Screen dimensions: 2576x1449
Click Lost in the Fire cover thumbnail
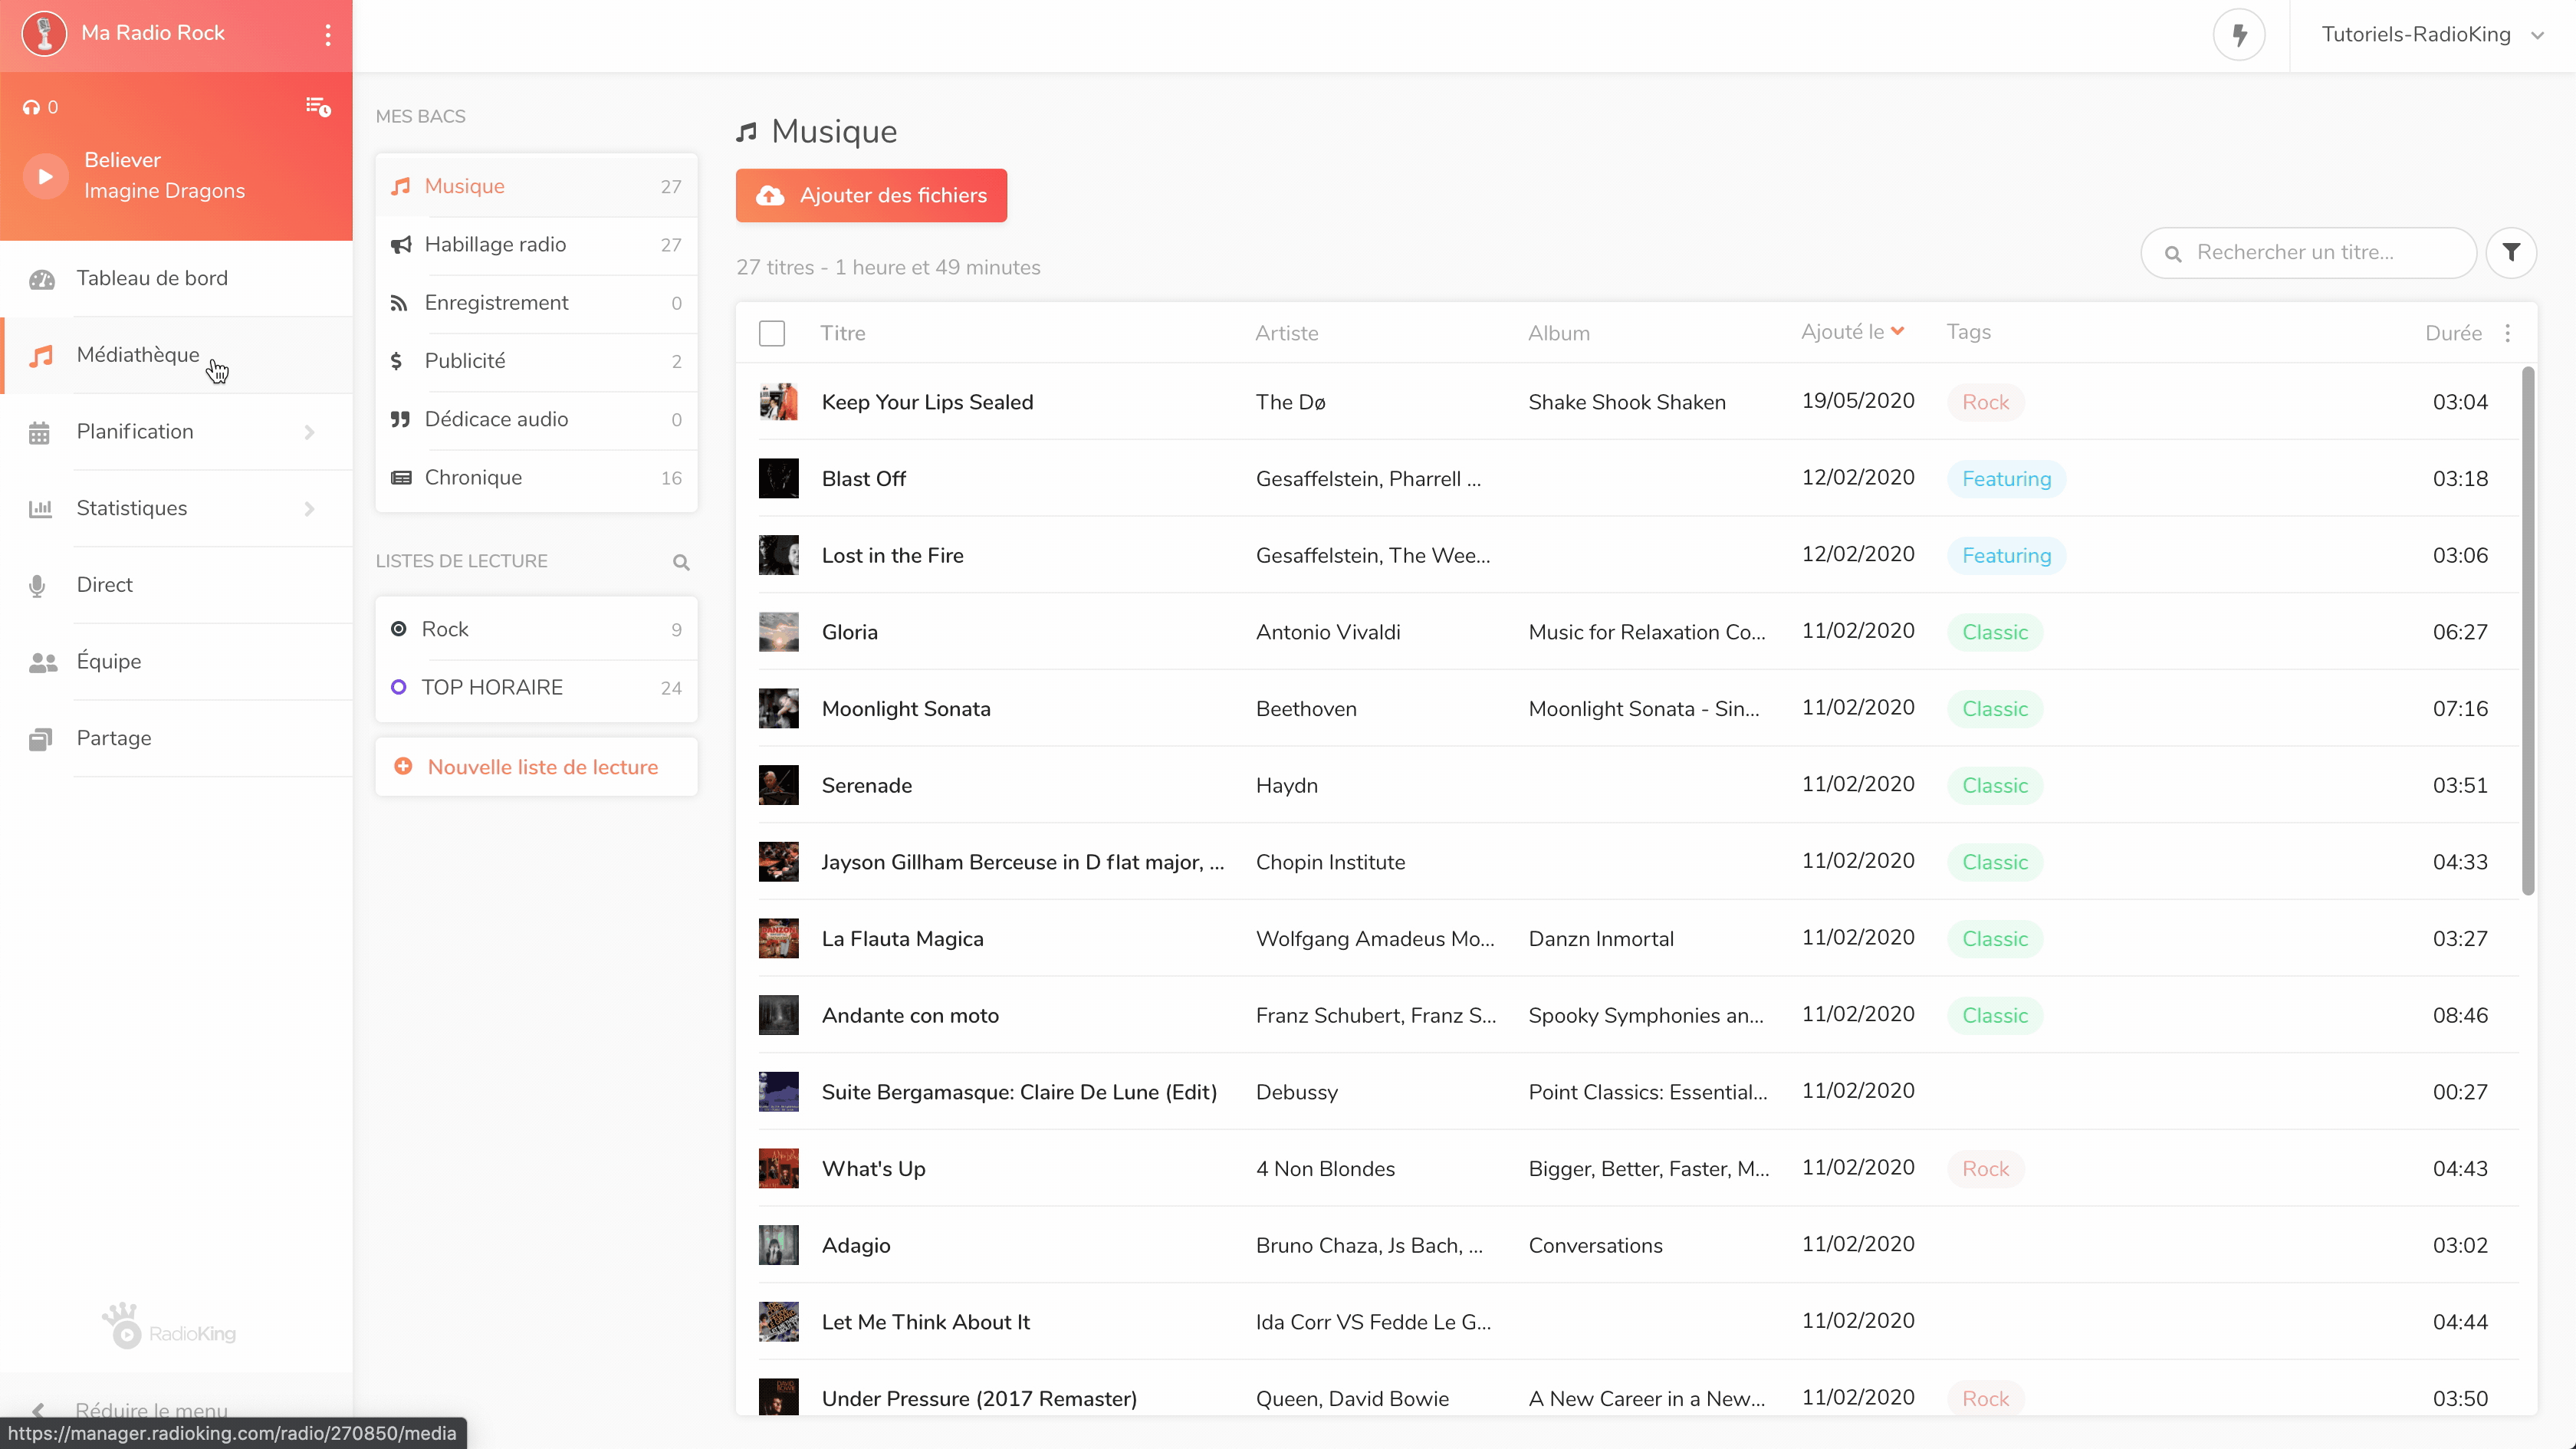778,555
